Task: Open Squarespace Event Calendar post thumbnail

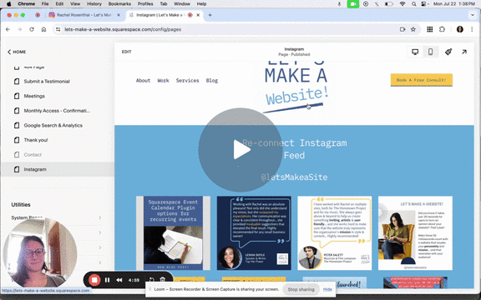Action: [x=173, y=233]
